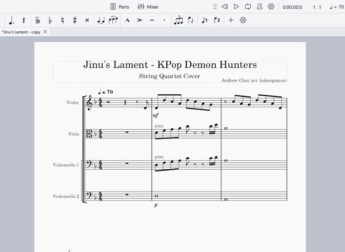Screen dimensions: 345x252
Task: Open note input toolbar customize gear
Action: 243,20
